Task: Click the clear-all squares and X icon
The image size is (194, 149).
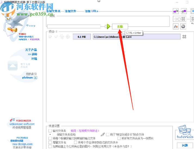Action: click(x=180, y=19)
